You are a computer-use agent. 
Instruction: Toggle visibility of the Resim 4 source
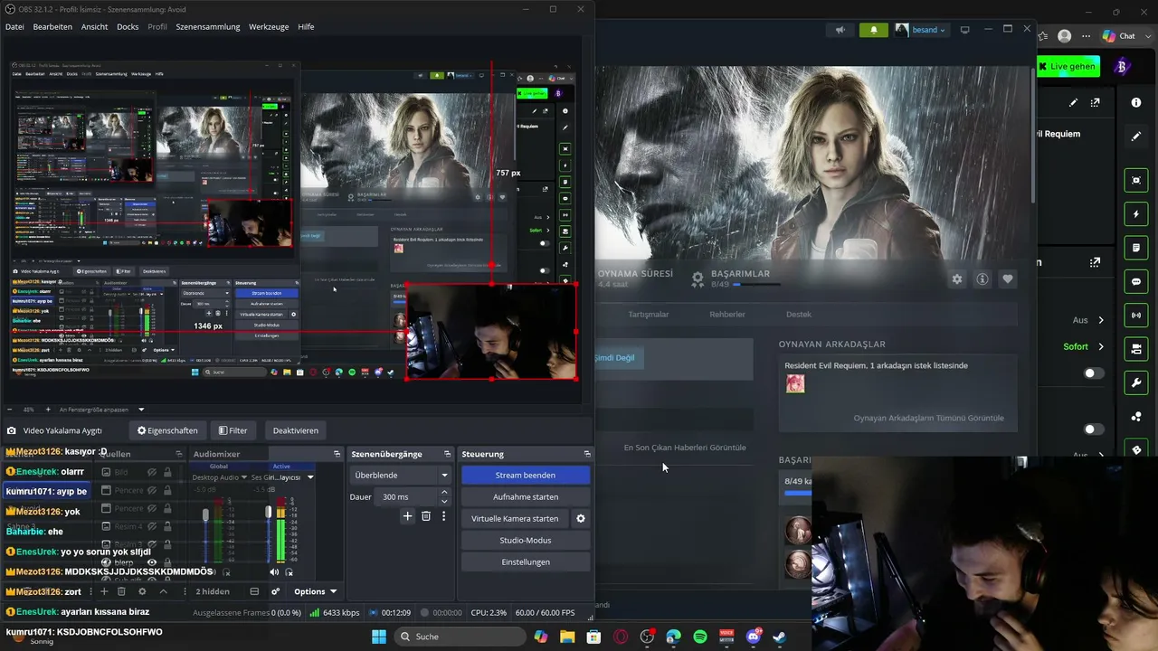[x=152, y=526]
